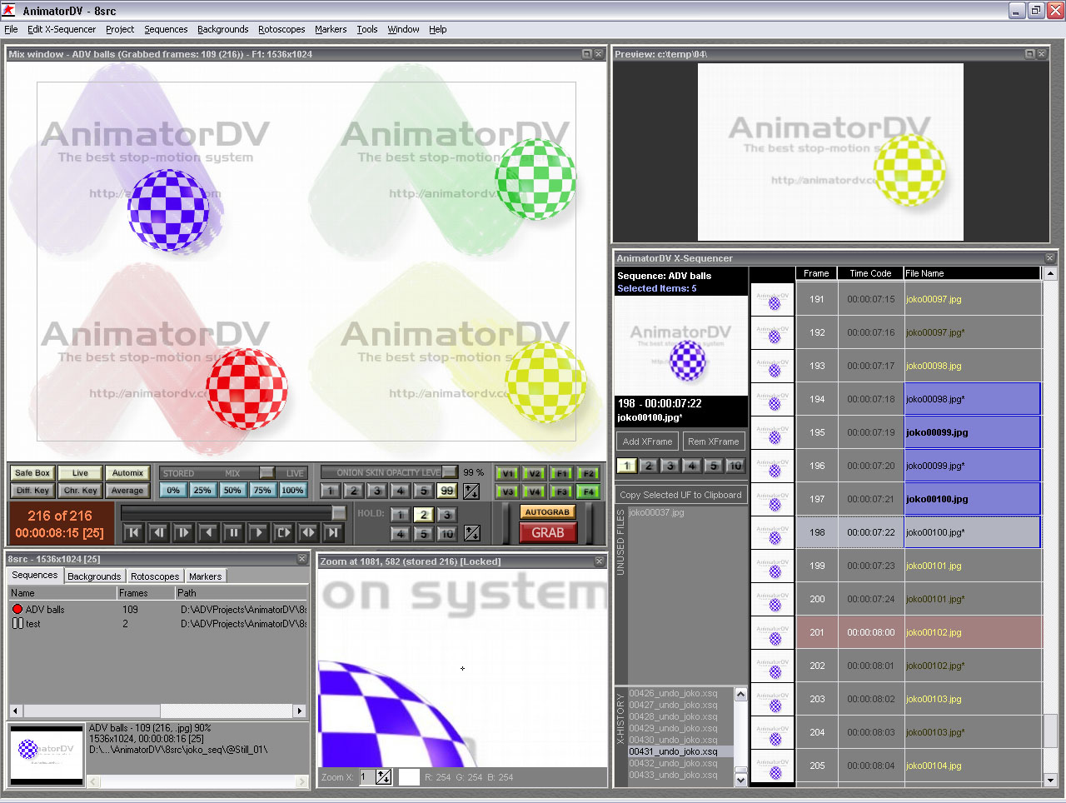Select the frame 191 thumbnail in X-Sequencer
Screen dimensions: 1066x803
pos(773,299)
